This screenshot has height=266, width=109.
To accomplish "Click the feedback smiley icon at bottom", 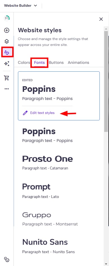I will pyautogui.click(x=7, y=259).
